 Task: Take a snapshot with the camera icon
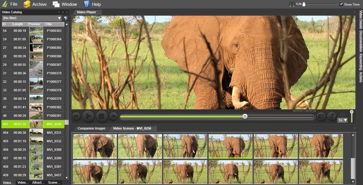coord(321,116)
